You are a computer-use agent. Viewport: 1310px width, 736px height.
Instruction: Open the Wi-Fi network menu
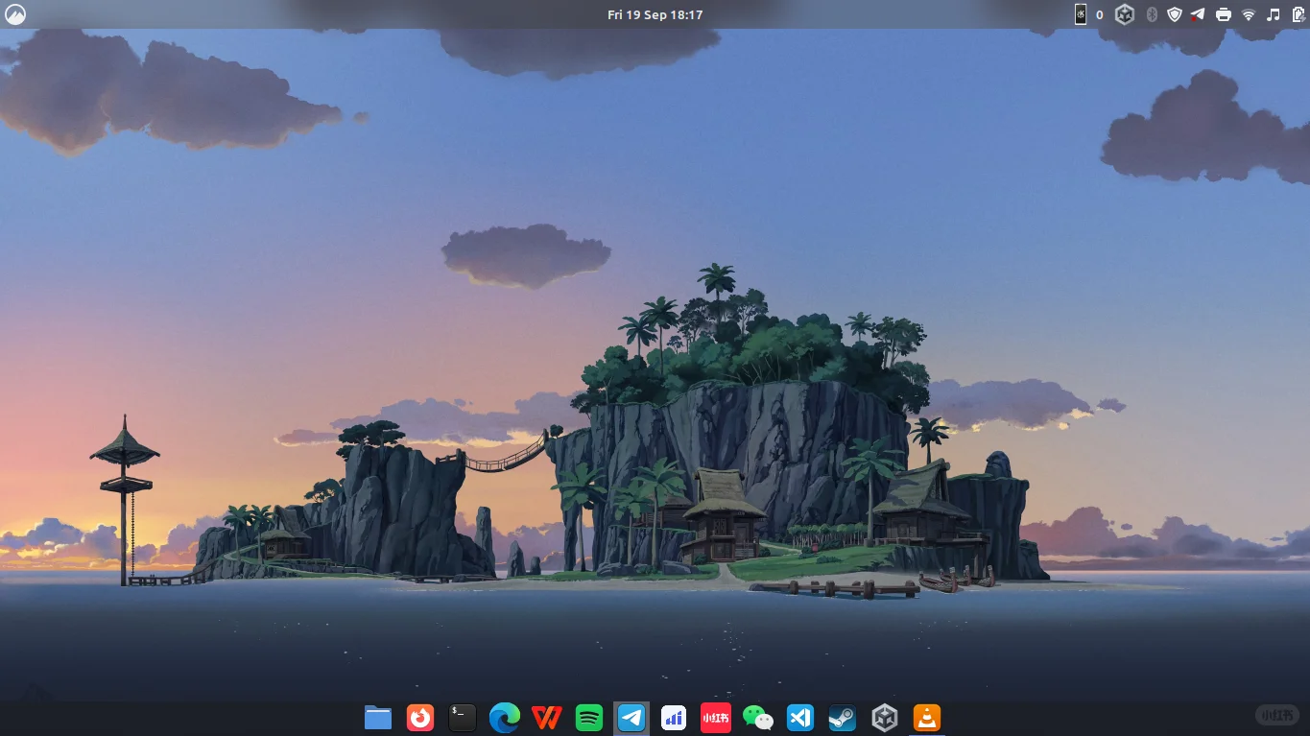(x=1248, y=14)
